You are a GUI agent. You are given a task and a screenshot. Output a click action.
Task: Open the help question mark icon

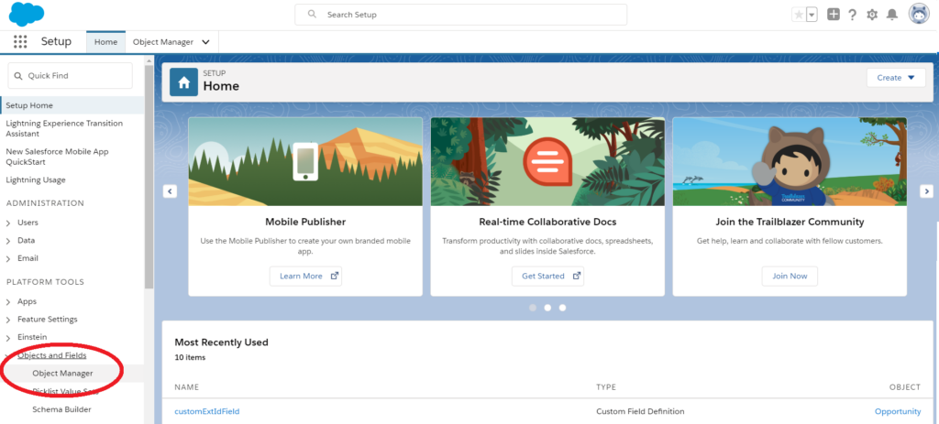[x=852, y=15]
